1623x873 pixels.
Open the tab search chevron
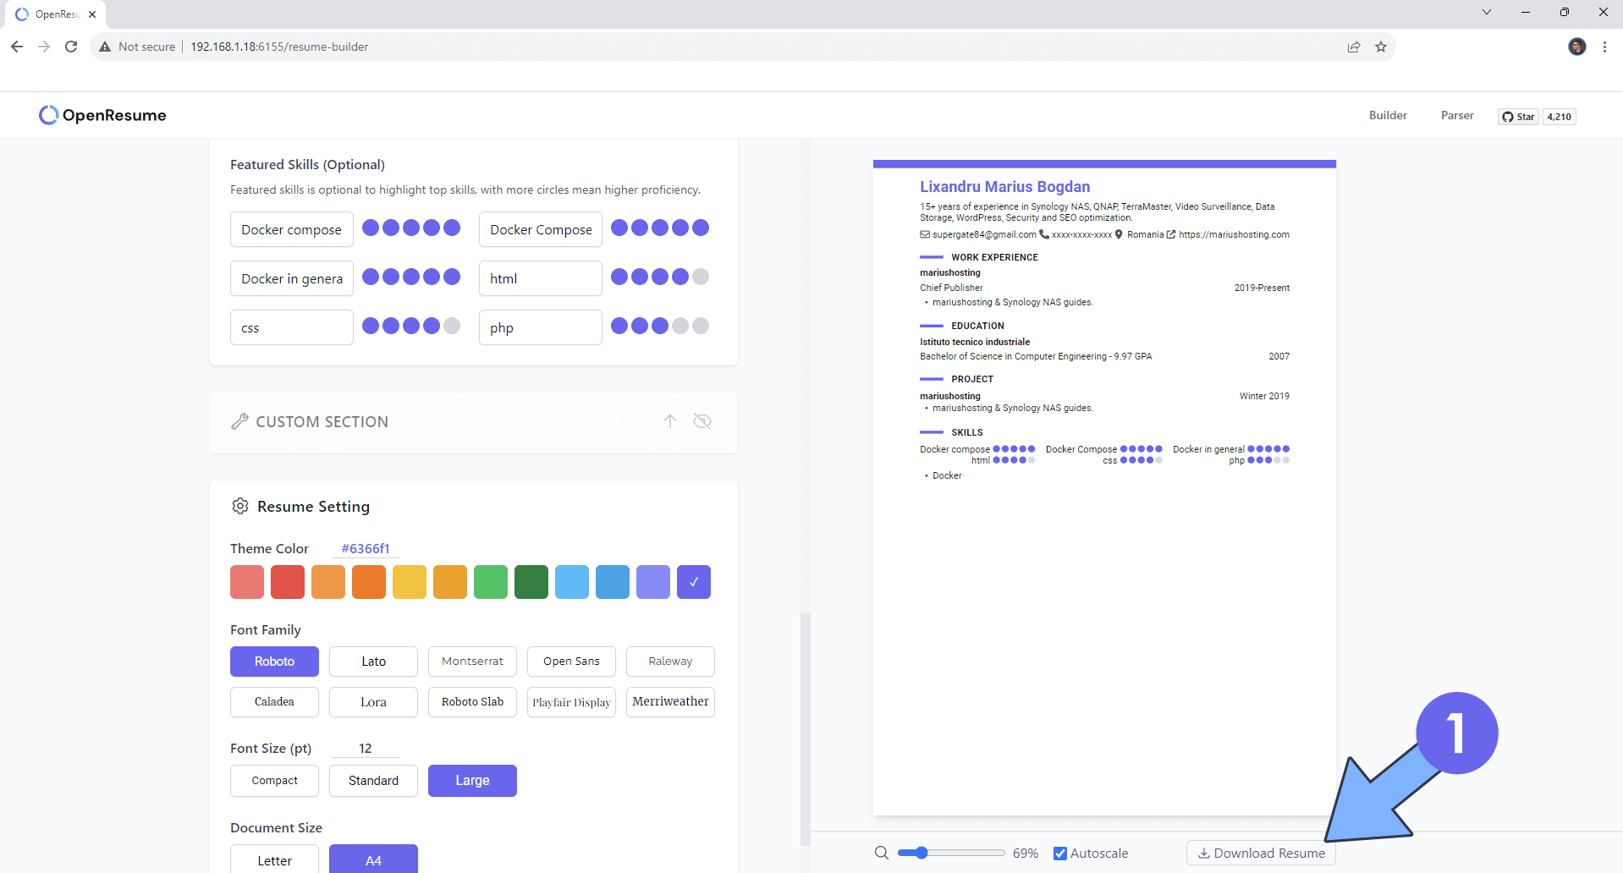(x=1487, y=12)
